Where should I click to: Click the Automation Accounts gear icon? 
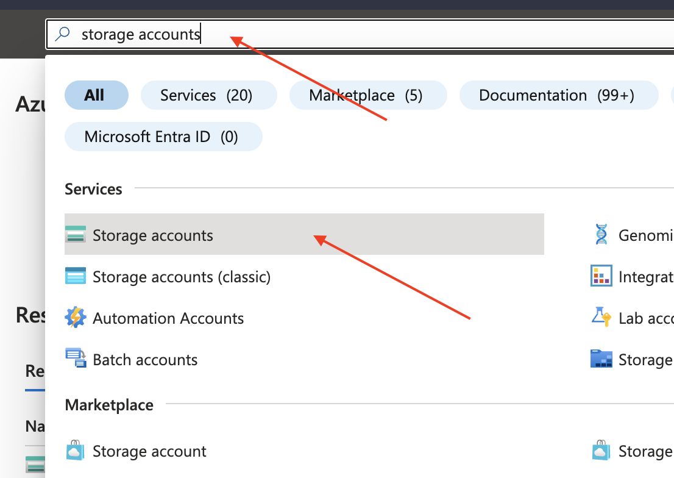click(x=76, y=318)
